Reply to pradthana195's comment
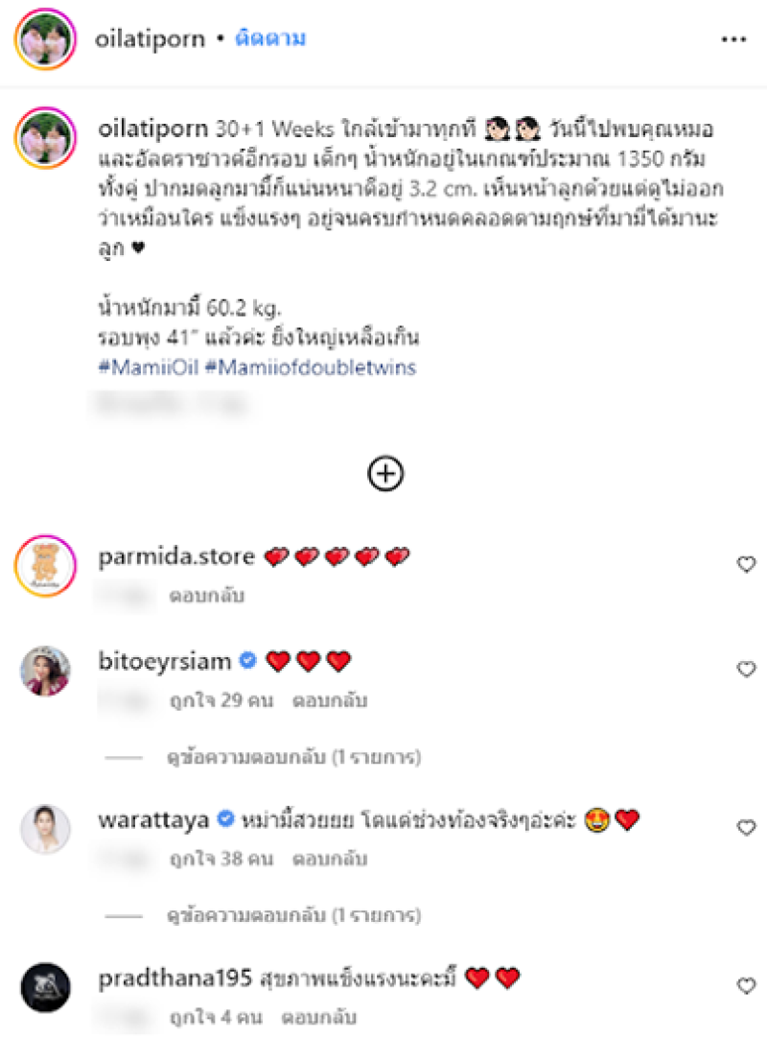Screen dimensions: 767x1063 point(318,1017)
